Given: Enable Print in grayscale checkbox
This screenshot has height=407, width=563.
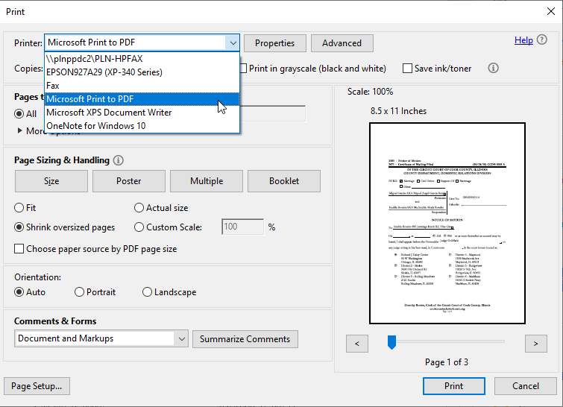Looking at the screenshot, I should [242, 69].
